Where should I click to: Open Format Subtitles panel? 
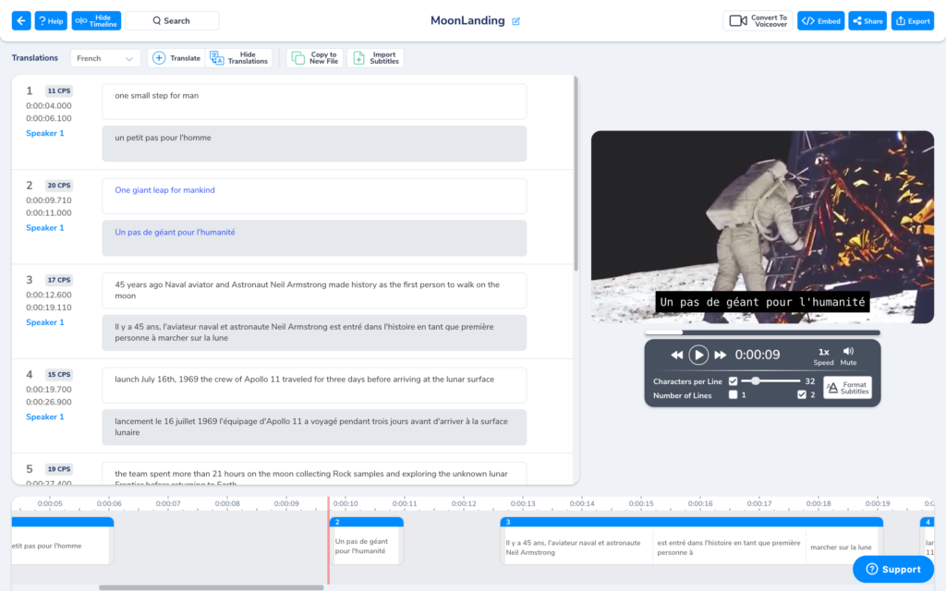coord(847,388)
